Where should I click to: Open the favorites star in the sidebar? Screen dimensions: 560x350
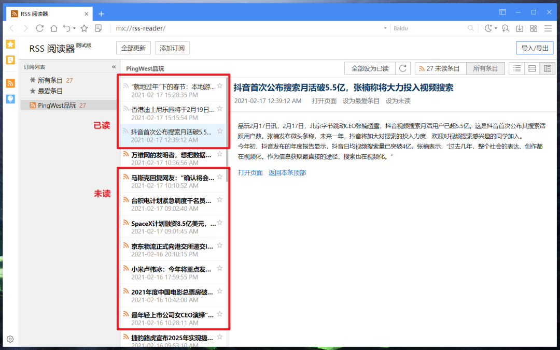pos(10,44)
